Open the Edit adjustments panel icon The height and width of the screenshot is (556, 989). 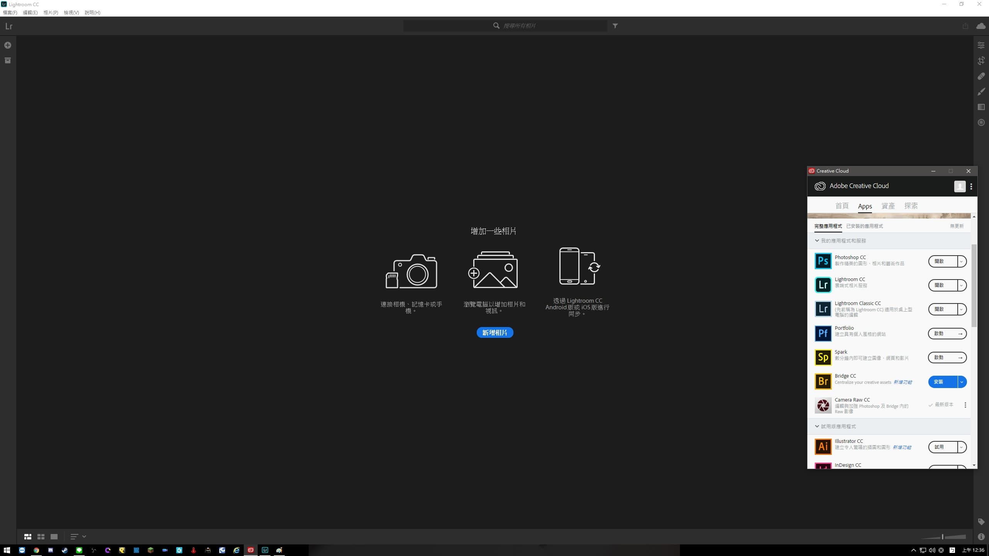pos(981,45)
